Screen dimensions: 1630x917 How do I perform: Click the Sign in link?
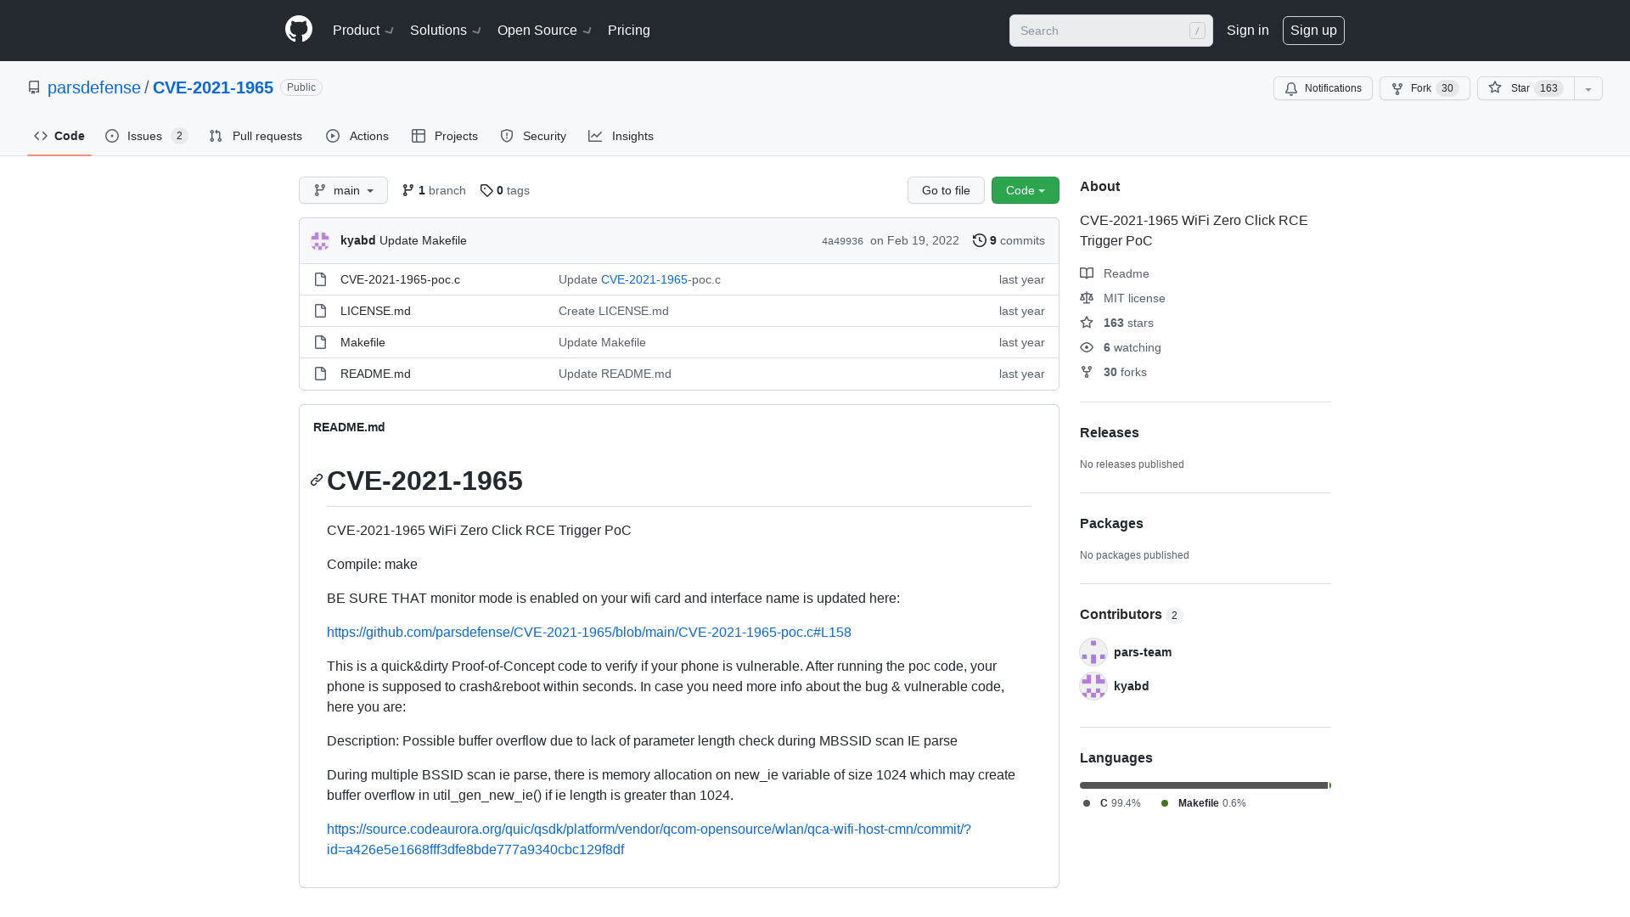1247,31
